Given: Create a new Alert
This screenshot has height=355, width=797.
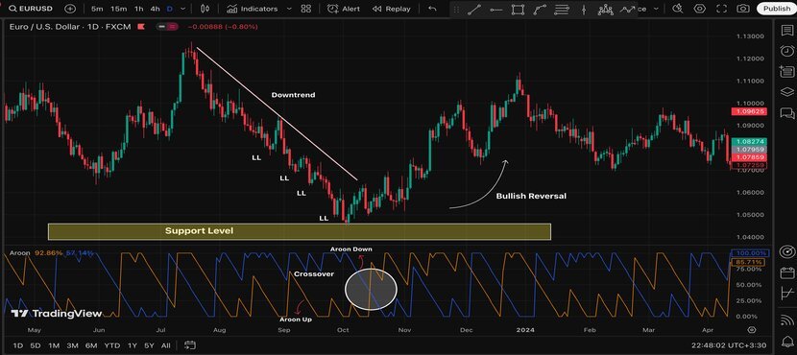Looking at the screenshot, I should pos(344,9).
